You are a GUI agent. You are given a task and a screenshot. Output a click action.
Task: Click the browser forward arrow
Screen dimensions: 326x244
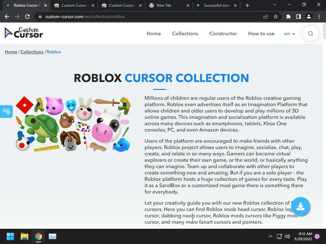tap(17, 17)
